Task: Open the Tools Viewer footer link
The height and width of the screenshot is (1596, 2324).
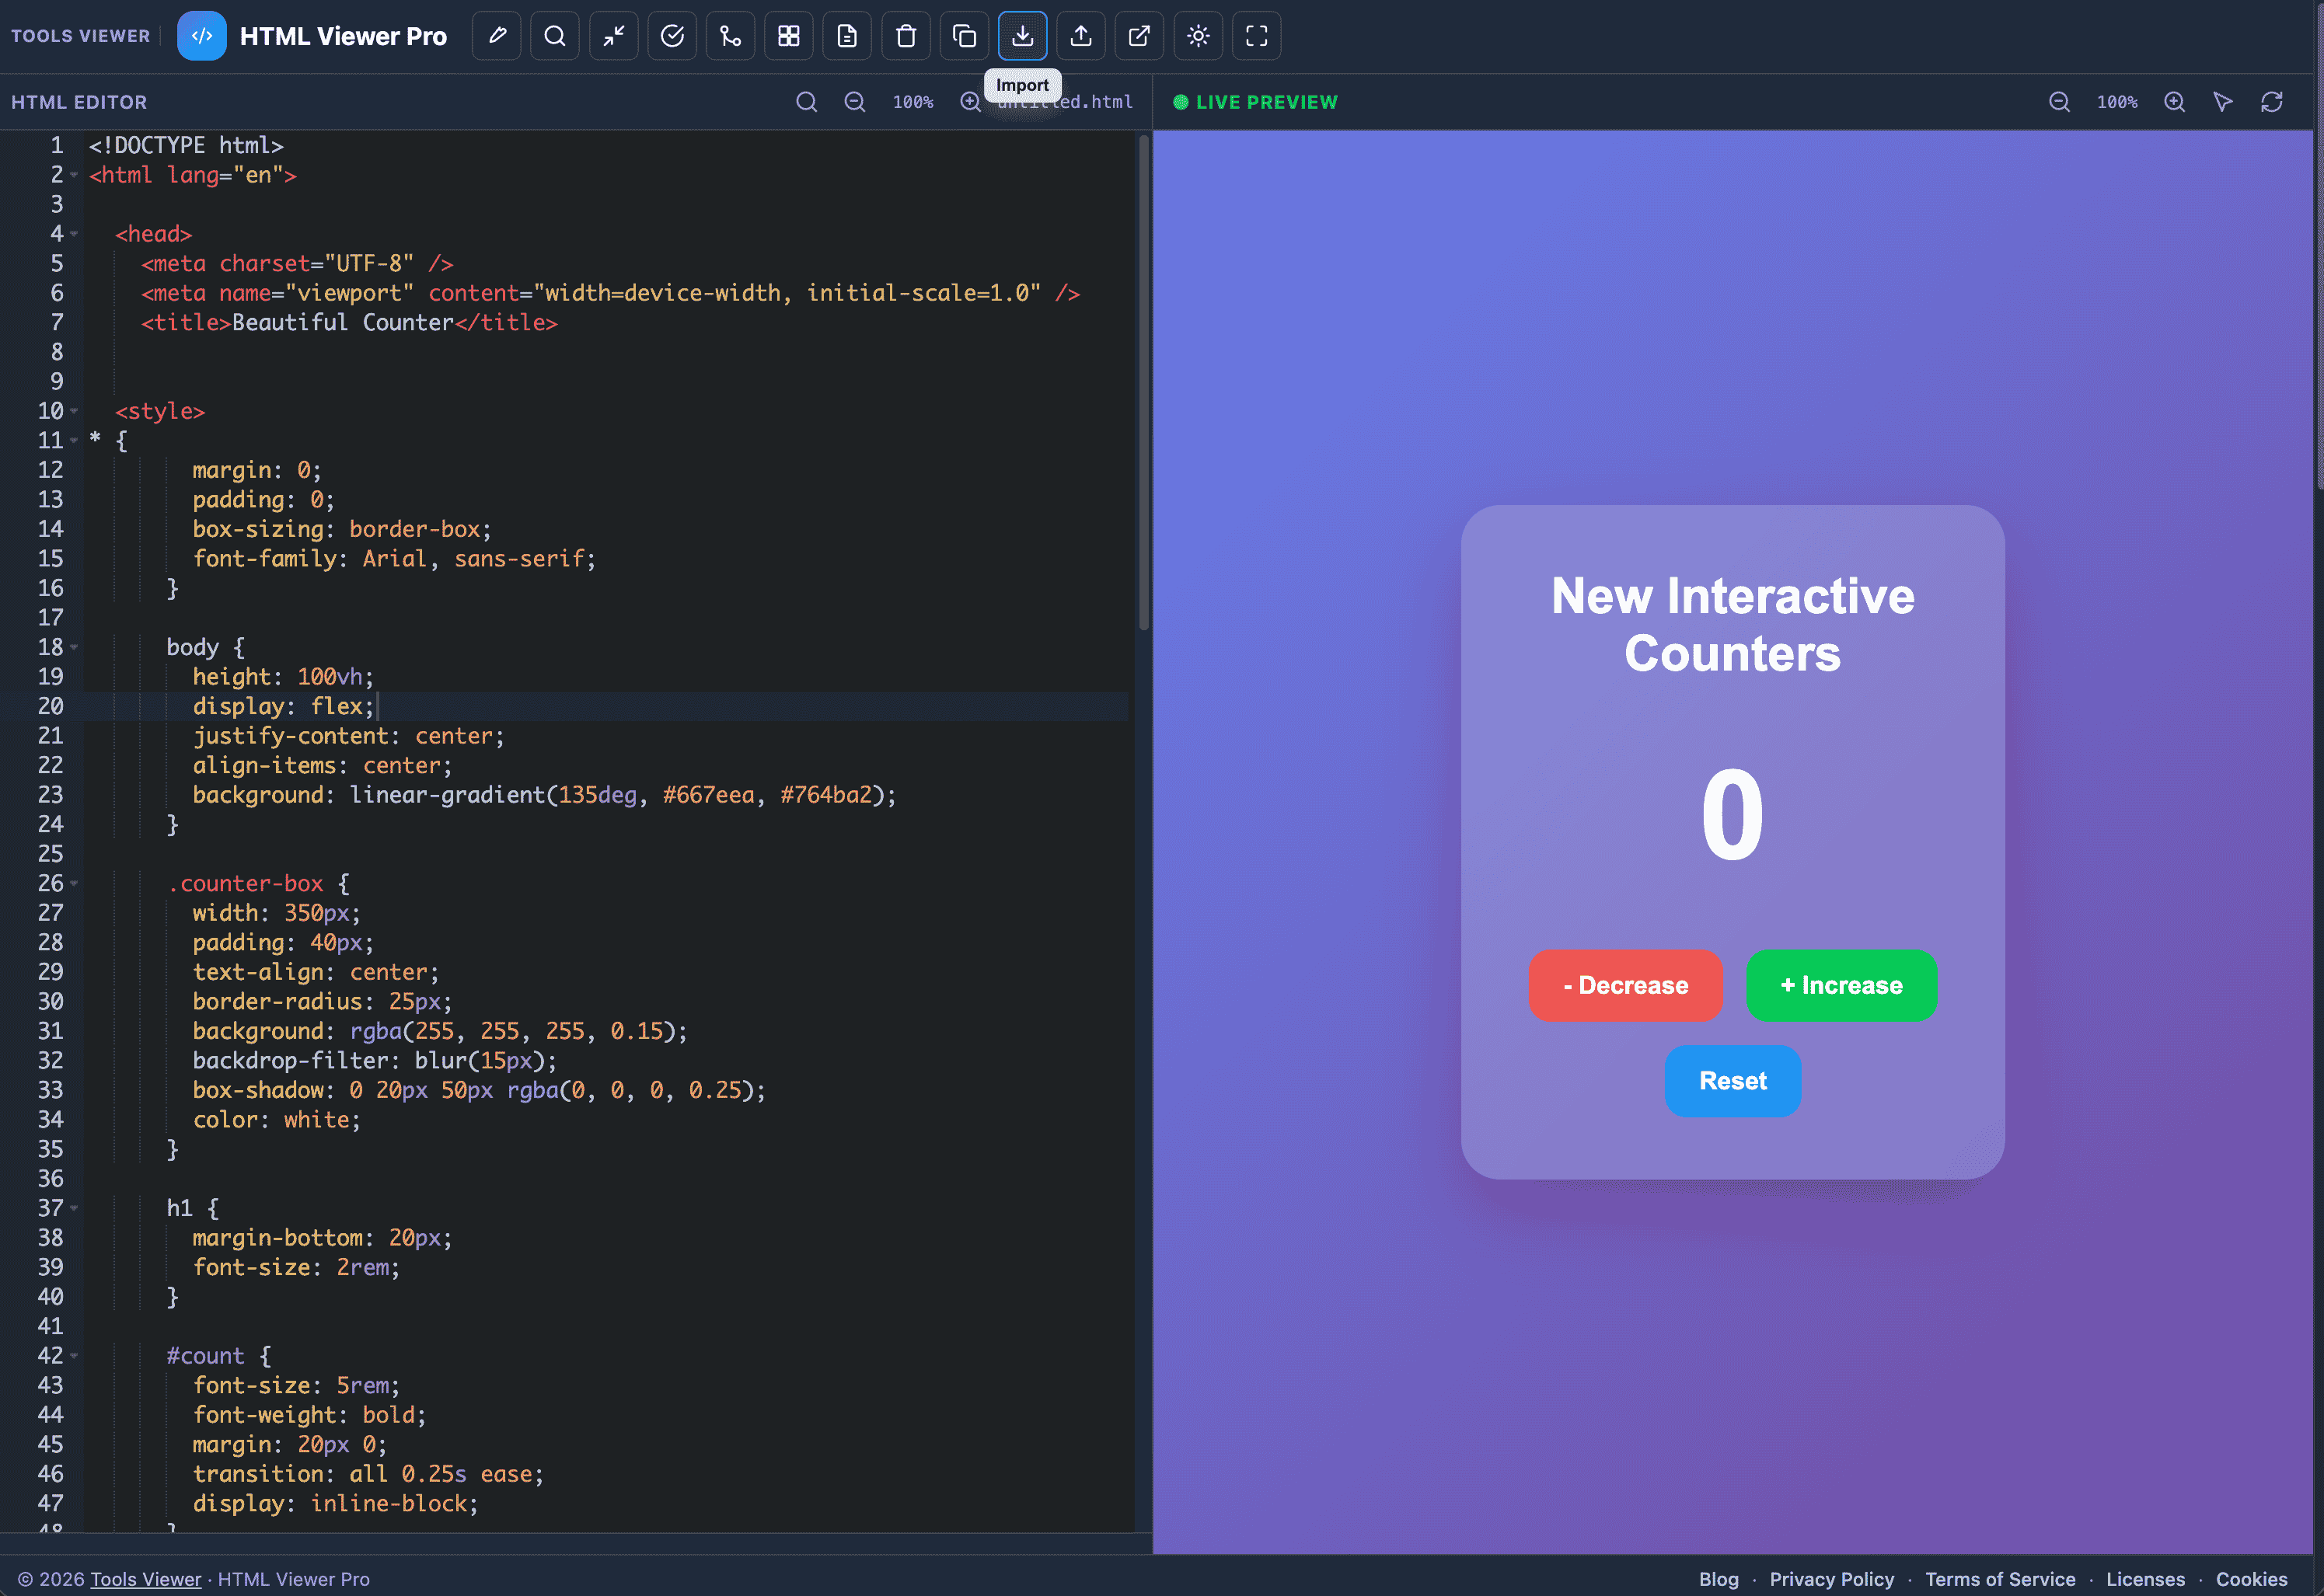Action: (x=146, y=1579)
